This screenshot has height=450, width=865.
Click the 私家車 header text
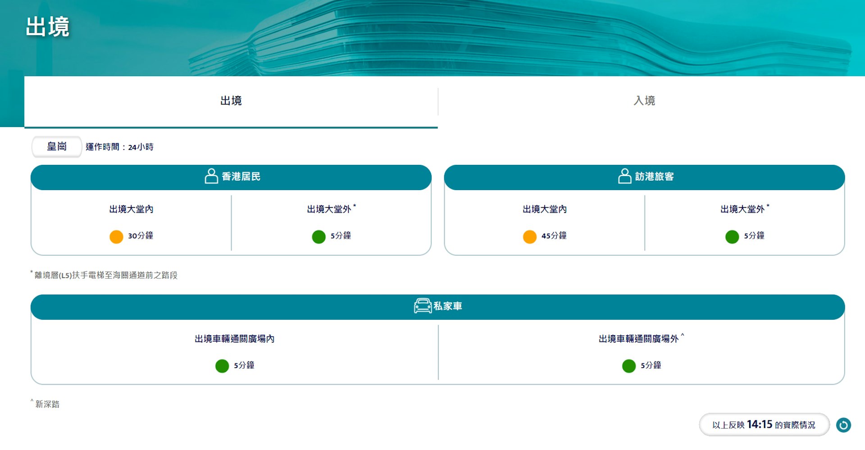448,306
